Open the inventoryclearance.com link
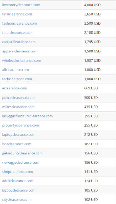This screenshot has width=116, height=204. (21, 5)
